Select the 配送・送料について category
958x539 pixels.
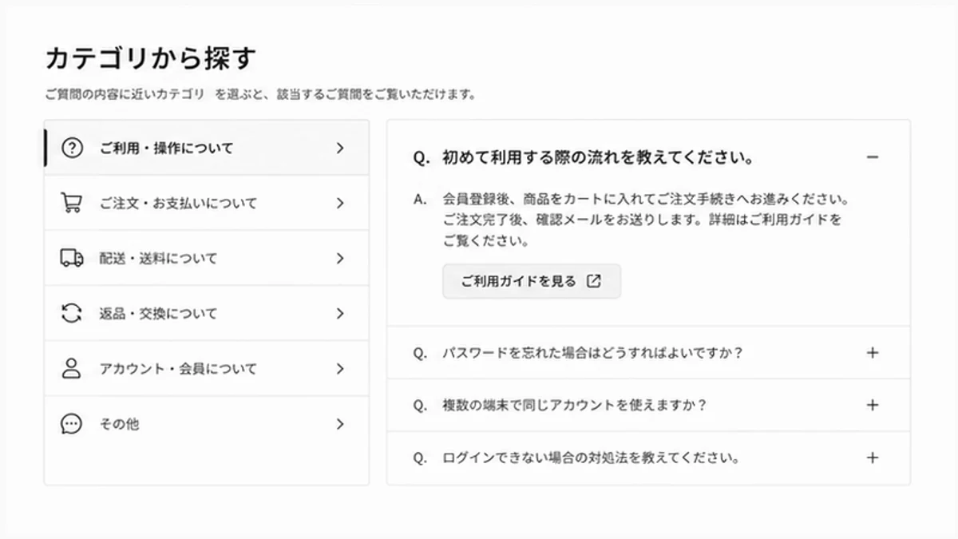pos(207,258)
